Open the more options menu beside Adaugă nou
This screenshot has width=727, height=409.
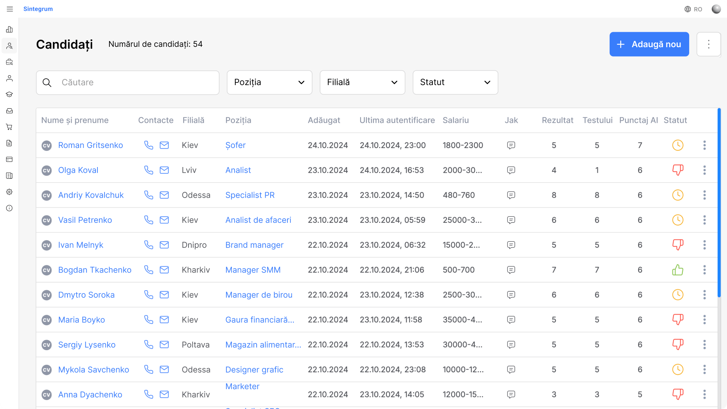point(708,44)
